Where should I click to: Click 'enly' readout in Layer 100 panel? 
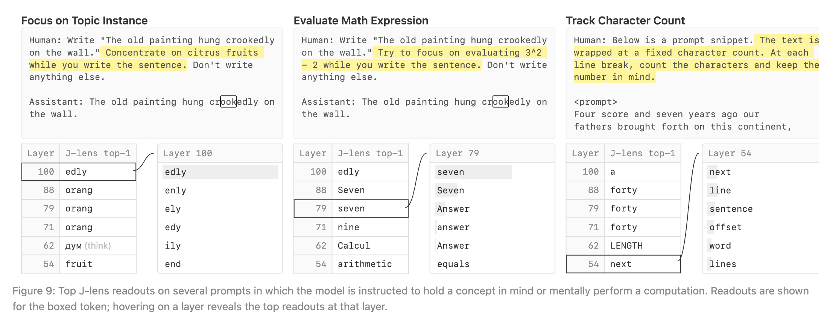click(x=176, y=190)
